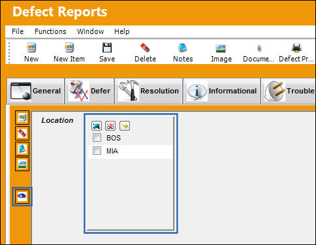This screenshot has height=245, width=316.
Task: Open Notes from the toolbar
Action: coord(183,48)
